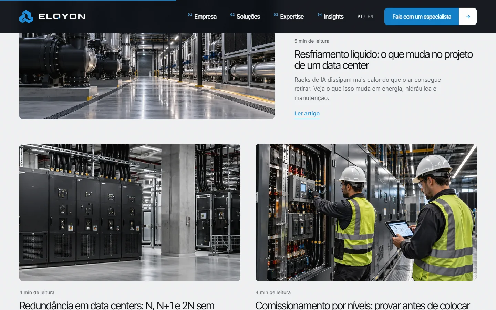Click 4 min de leitura above the Comissionamento title
496x310 pixels.
click(273, 292)
